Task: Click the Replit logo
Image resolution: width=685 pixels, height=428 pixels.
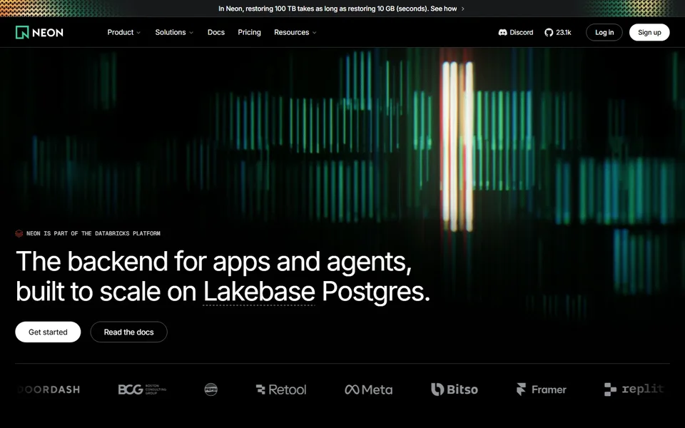Action: (634, 389)
